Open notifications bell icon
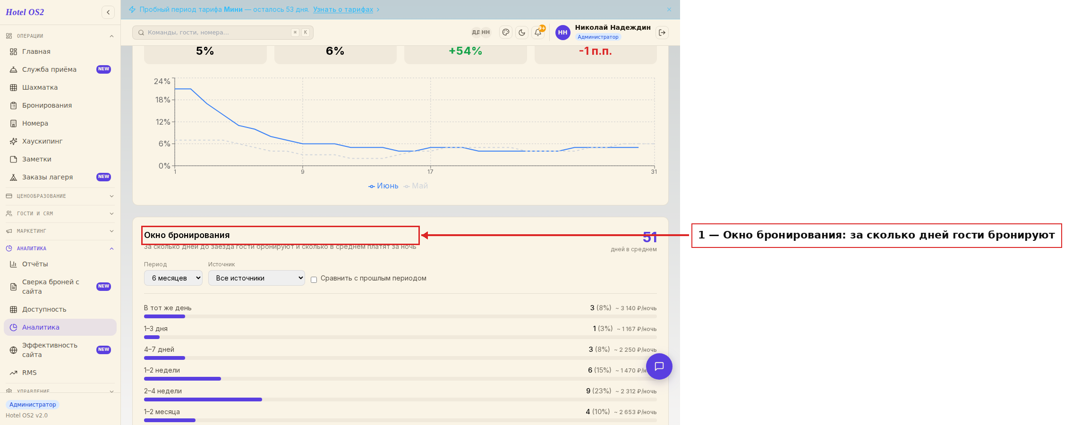The image size is (1073, 425). pyautogui.click(x=538, y=33)
